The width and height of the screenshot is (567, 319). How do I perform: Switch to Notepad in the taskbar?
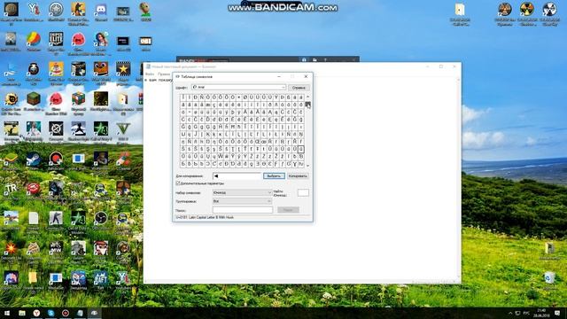80,313
